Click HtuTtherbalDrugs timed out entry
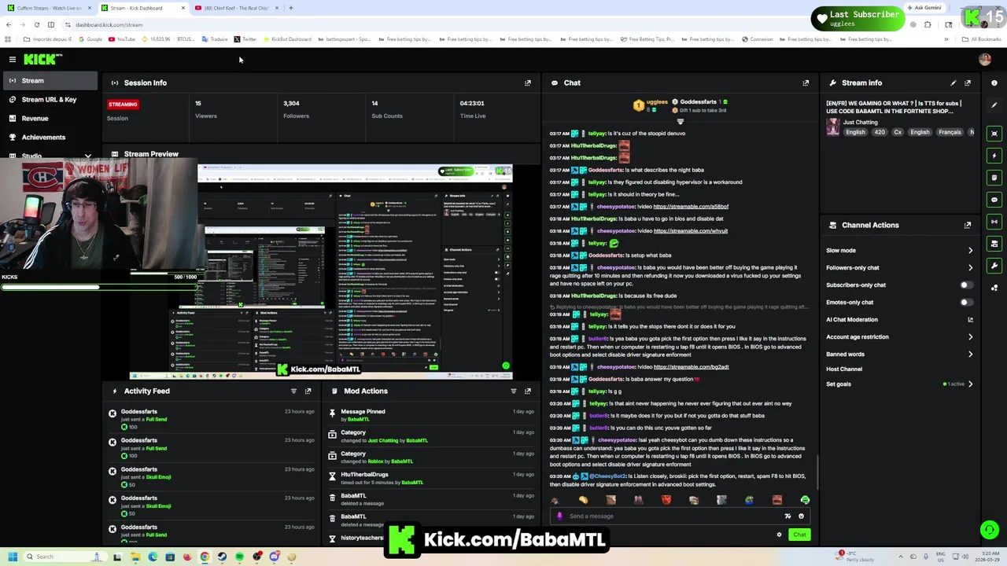The width and height of the screenshot is (1007, 566). (x=432, y=478)
